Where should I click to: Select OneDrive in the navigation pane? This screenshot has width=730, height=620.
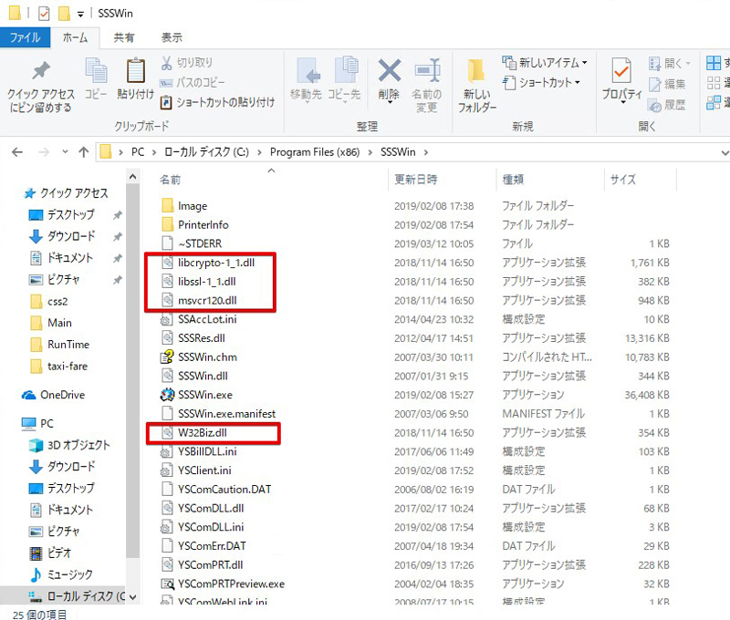click(62, 395)
